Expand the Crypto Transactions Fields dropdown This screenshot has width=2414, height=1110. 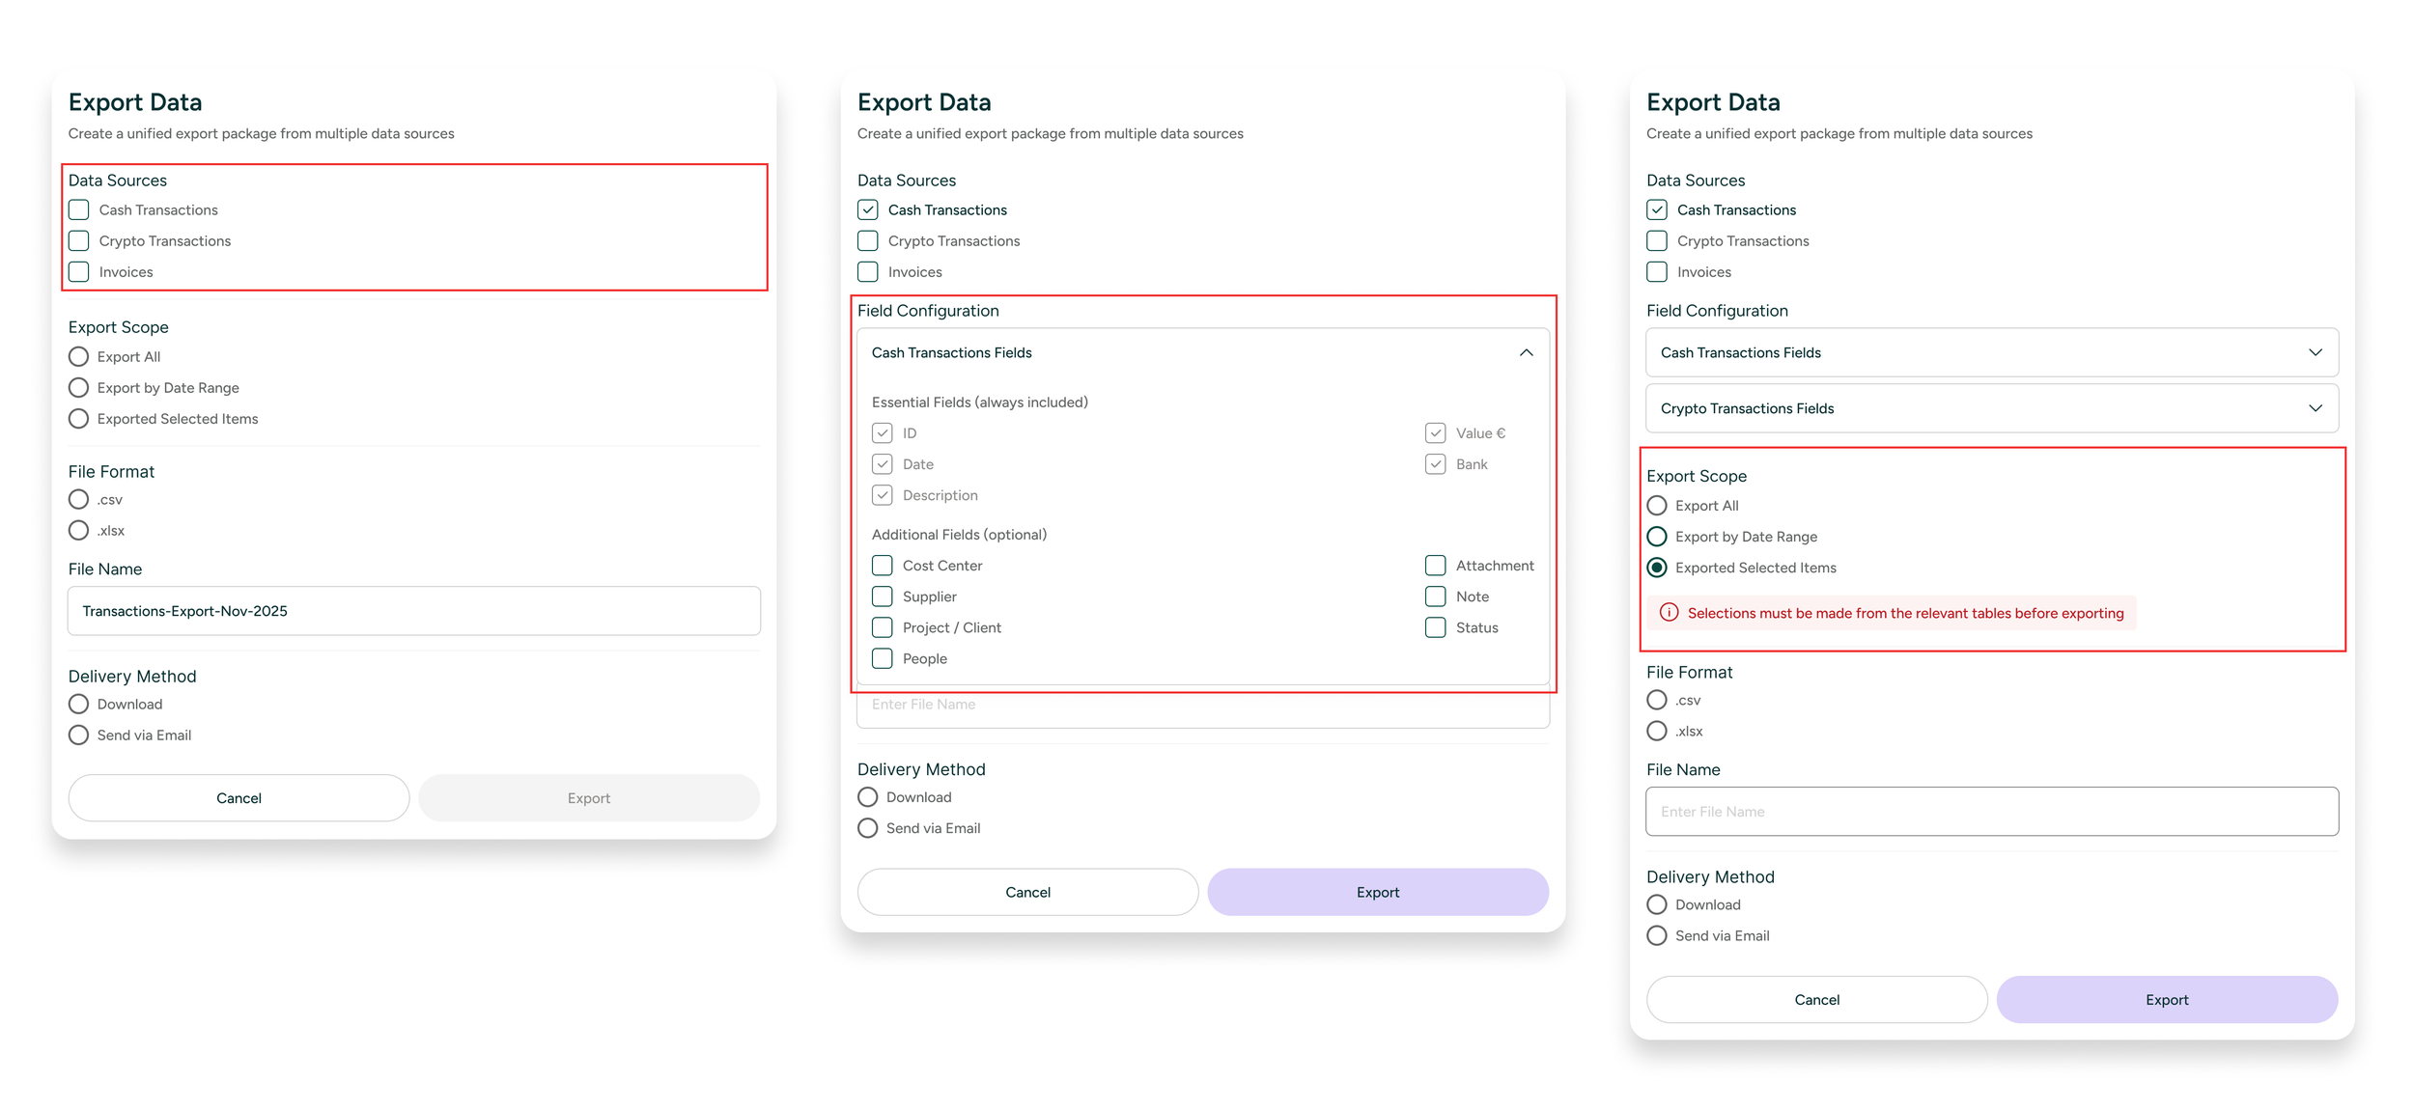click(2315, 408)
